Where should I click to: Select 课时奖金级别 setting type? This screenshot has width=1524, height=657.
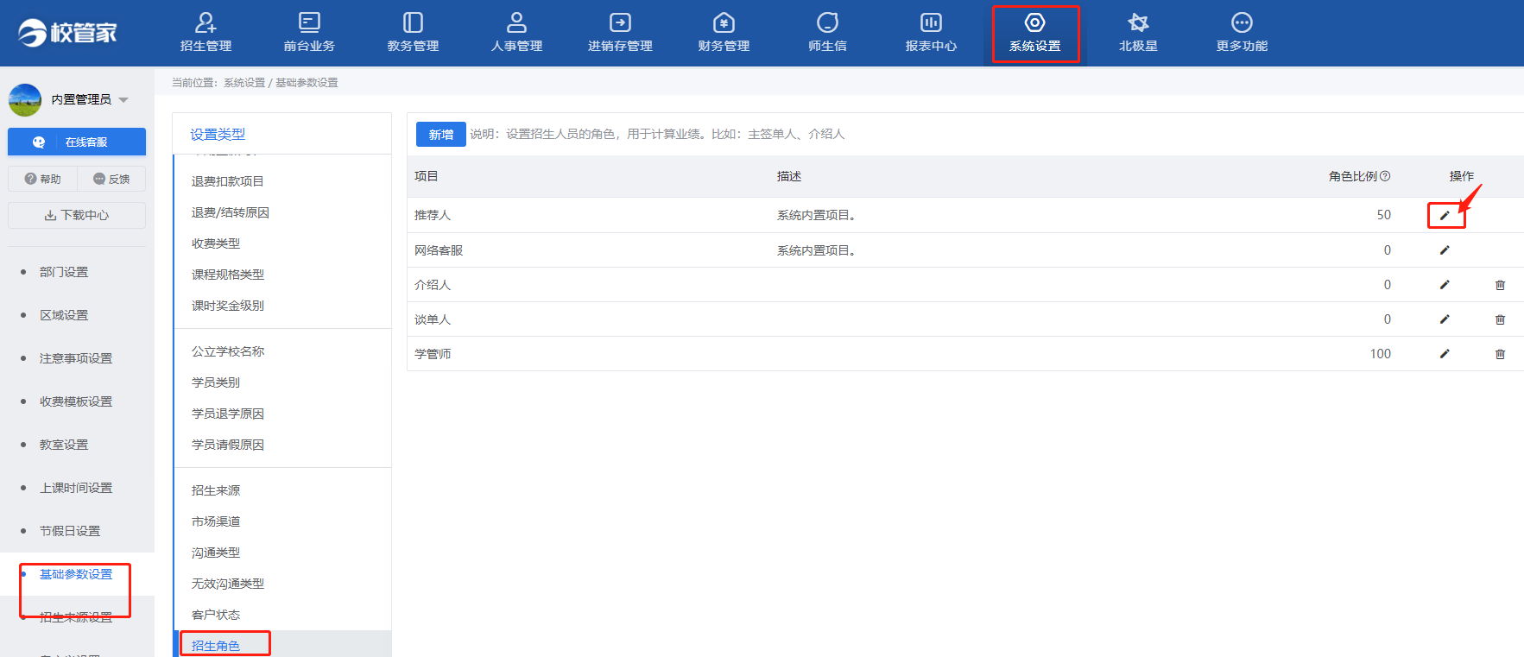point(228,306)
